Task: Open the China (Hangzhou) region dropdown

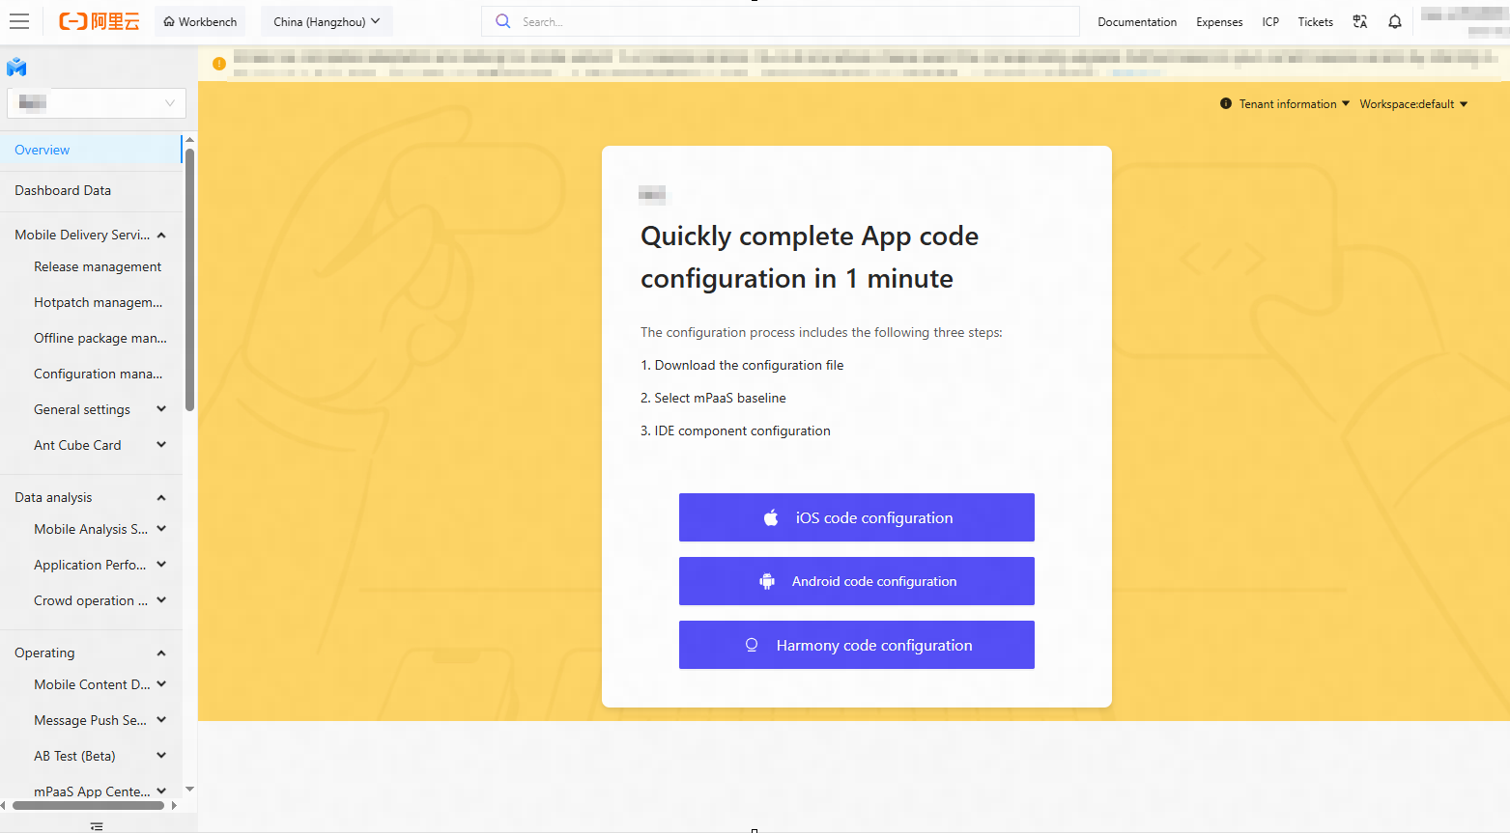Action: (x=327, y=21)
